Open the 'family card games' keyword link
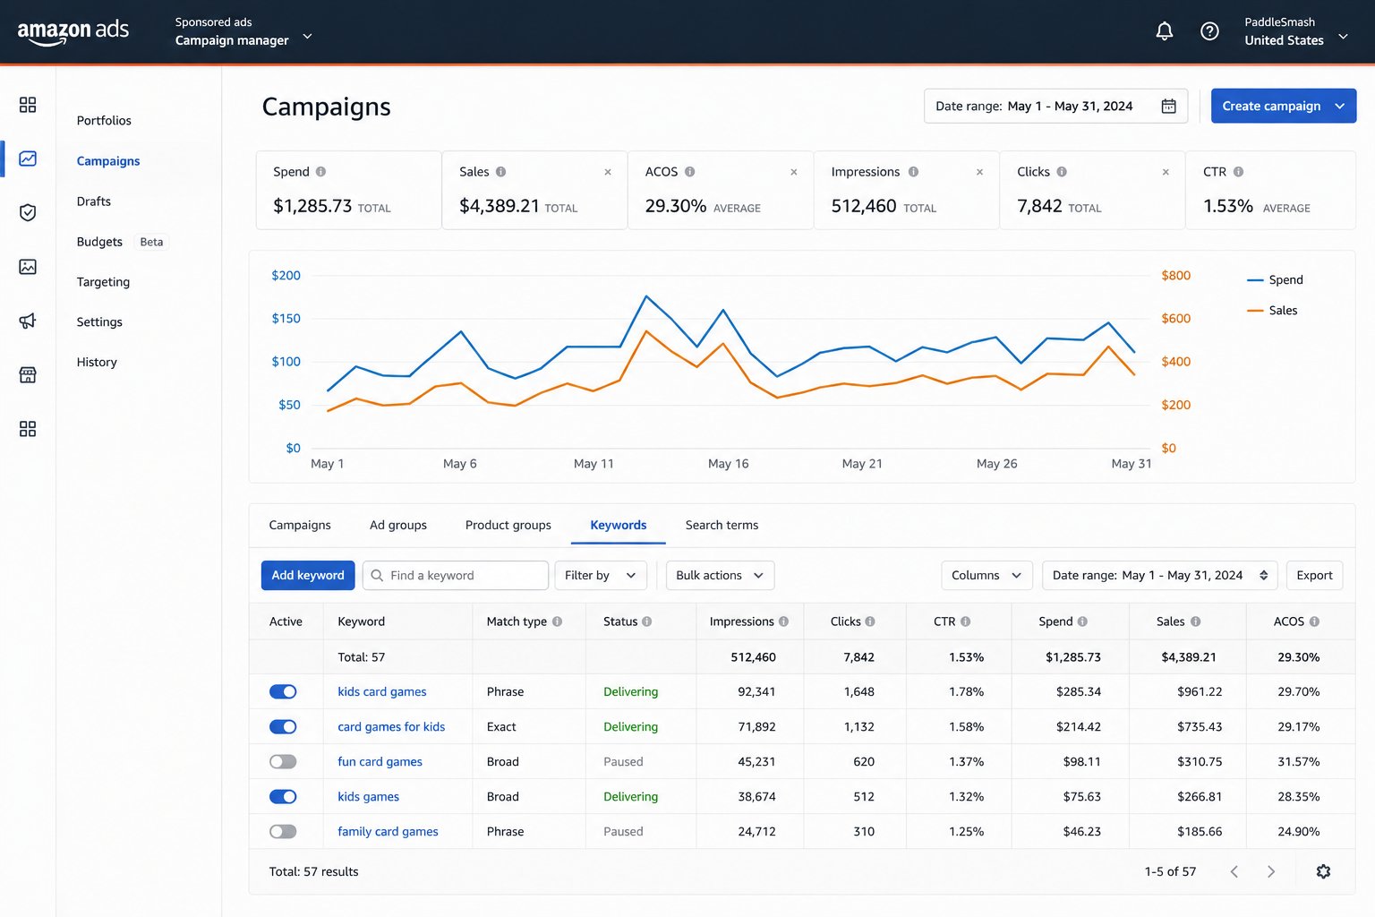Viewport: 1375px width, 917px height. (388, 831)
